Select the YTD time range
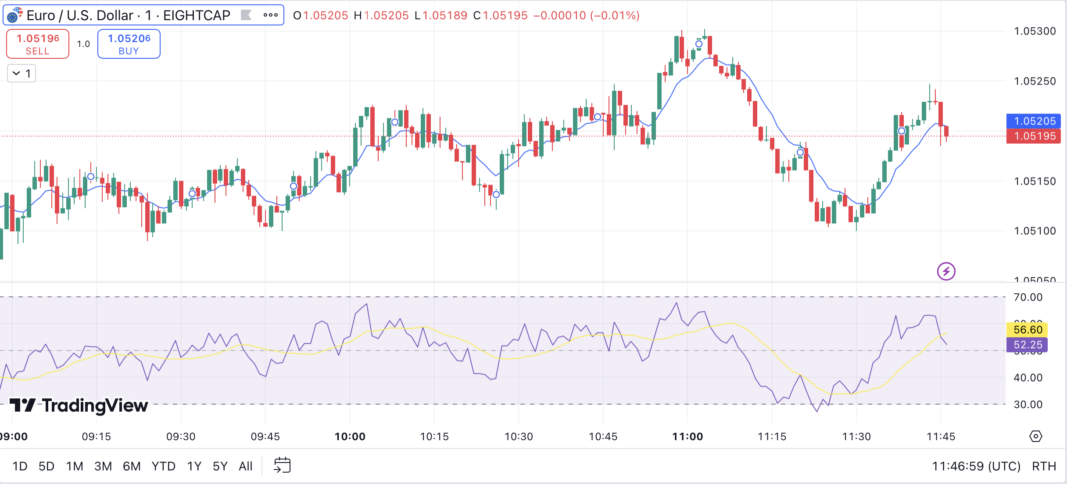This screenshot has width=1067, height=484. click(164, 466)
